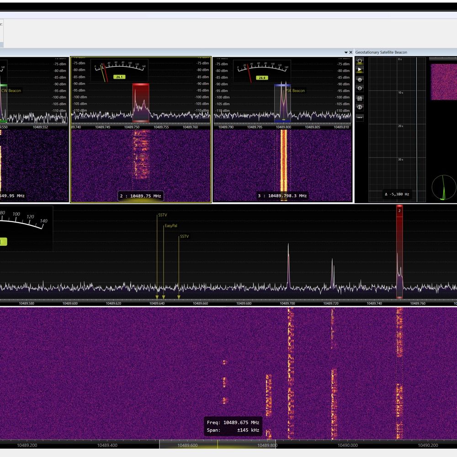457x457 pixels.
Task: Click the '2 : 10489.75 MHz' receiver label
Action: coord(140,196)
